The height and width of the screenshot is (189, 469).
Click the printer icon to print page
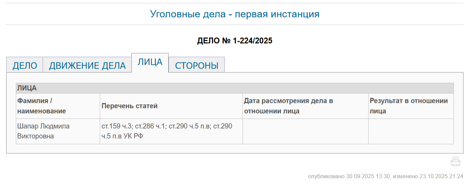[x=455, y=161]
